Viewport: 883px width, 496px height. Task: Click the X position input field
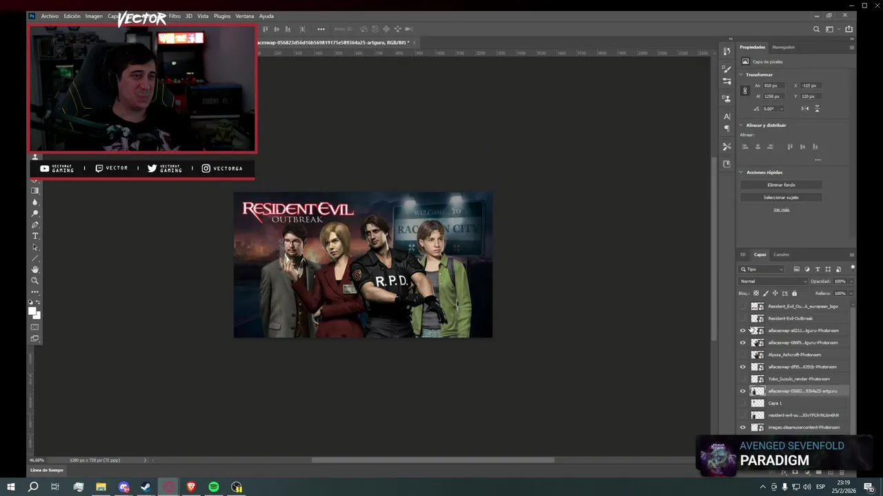click(812, 85)
